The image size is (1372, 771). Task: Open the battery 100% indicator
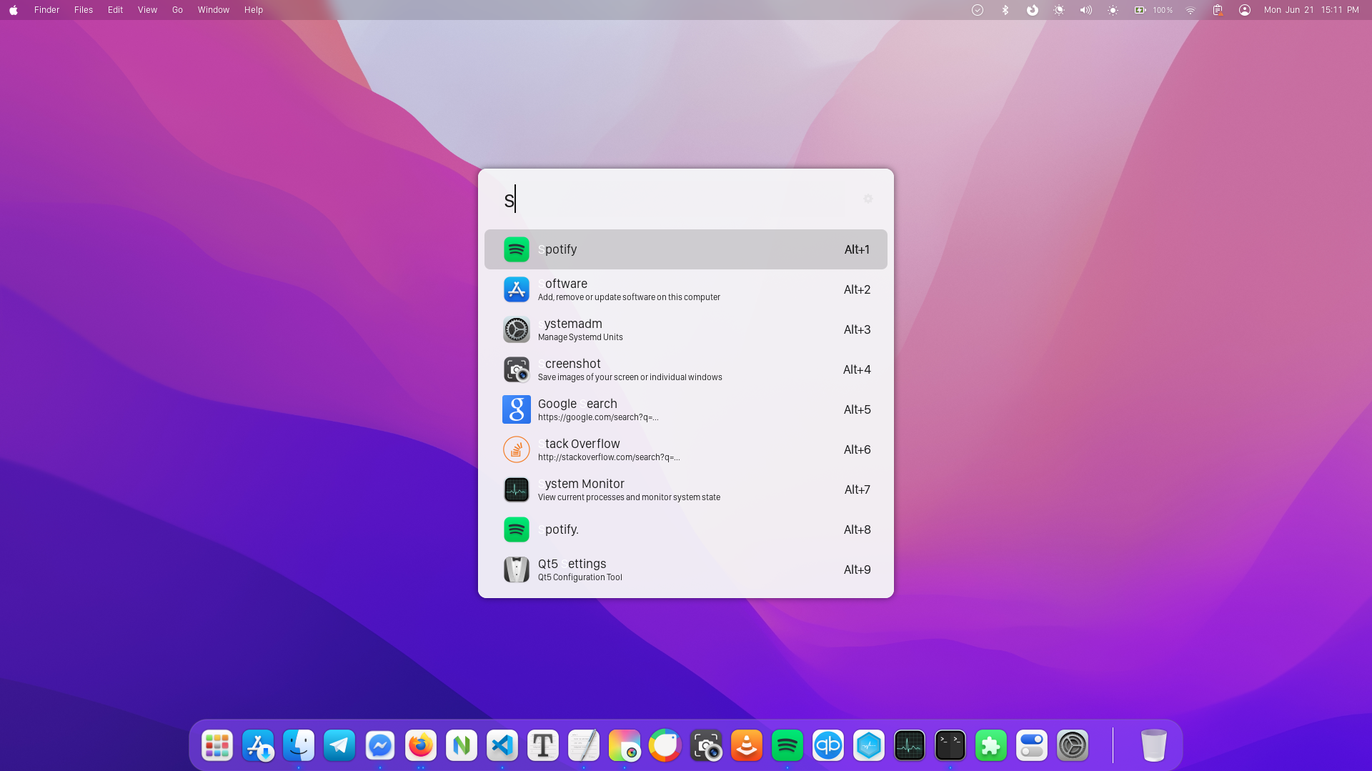[x=1153, y=10]
